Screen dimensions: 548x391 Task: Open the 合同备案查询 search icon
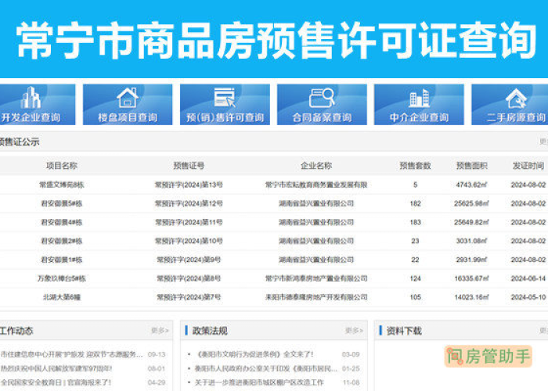[x=322, y=99]
